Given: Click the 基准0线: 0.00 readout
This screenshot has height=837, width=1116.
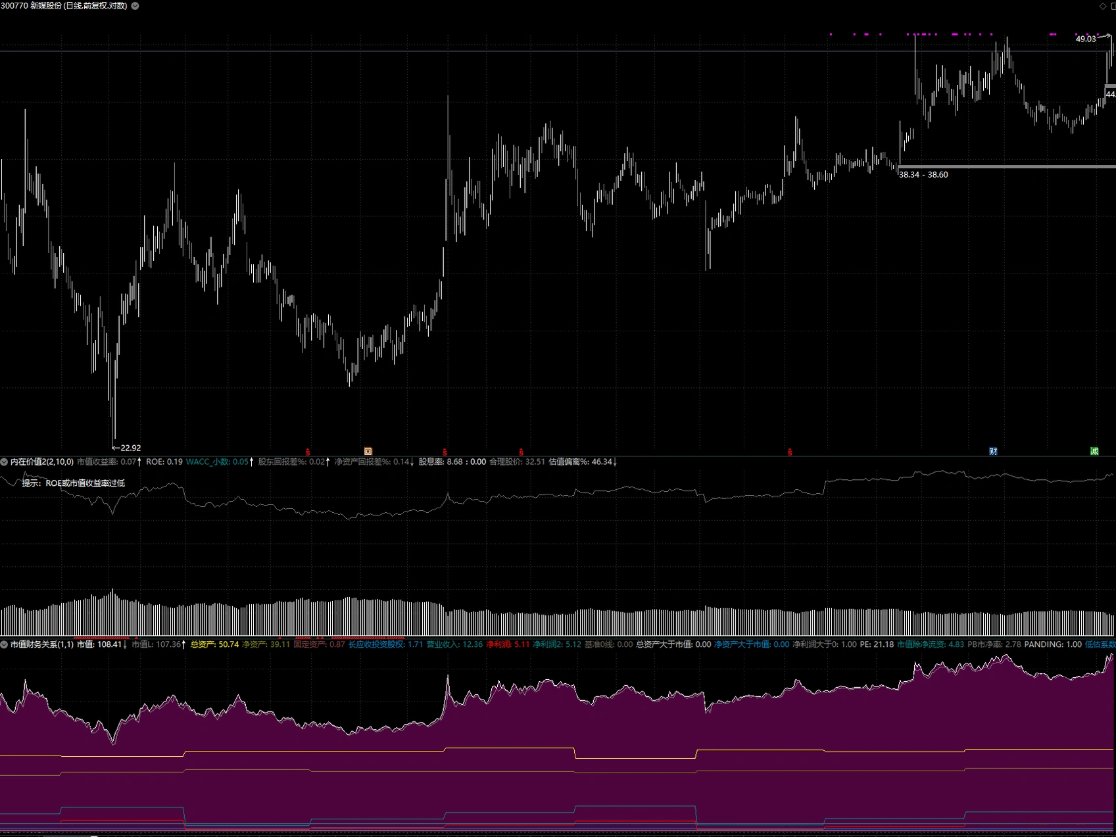Looking at the screenshot, I should point(609,644).
